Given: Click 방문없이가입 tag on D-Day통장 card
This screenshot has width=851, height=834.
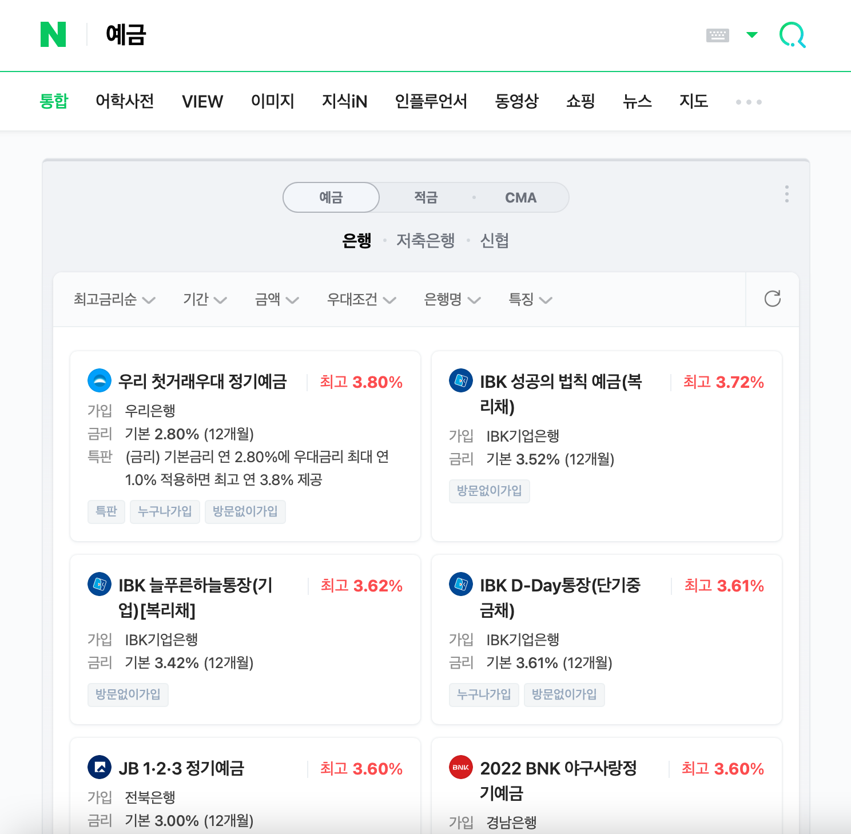Looking at the screenshot, I should click(564, 694).
